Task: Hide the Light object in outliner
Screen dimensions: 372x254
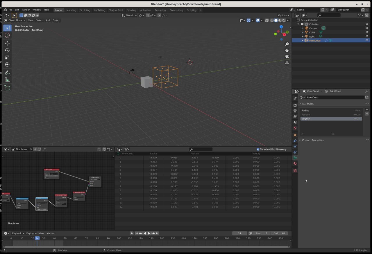Action: pos(367,36)
